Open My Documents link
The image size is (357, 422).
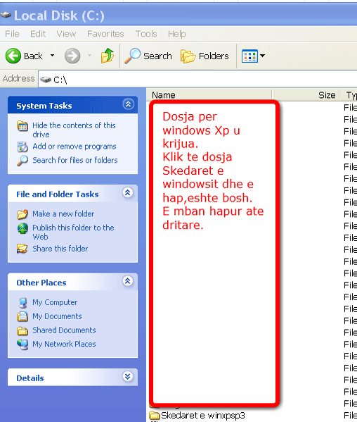click(x=57, y=316)
